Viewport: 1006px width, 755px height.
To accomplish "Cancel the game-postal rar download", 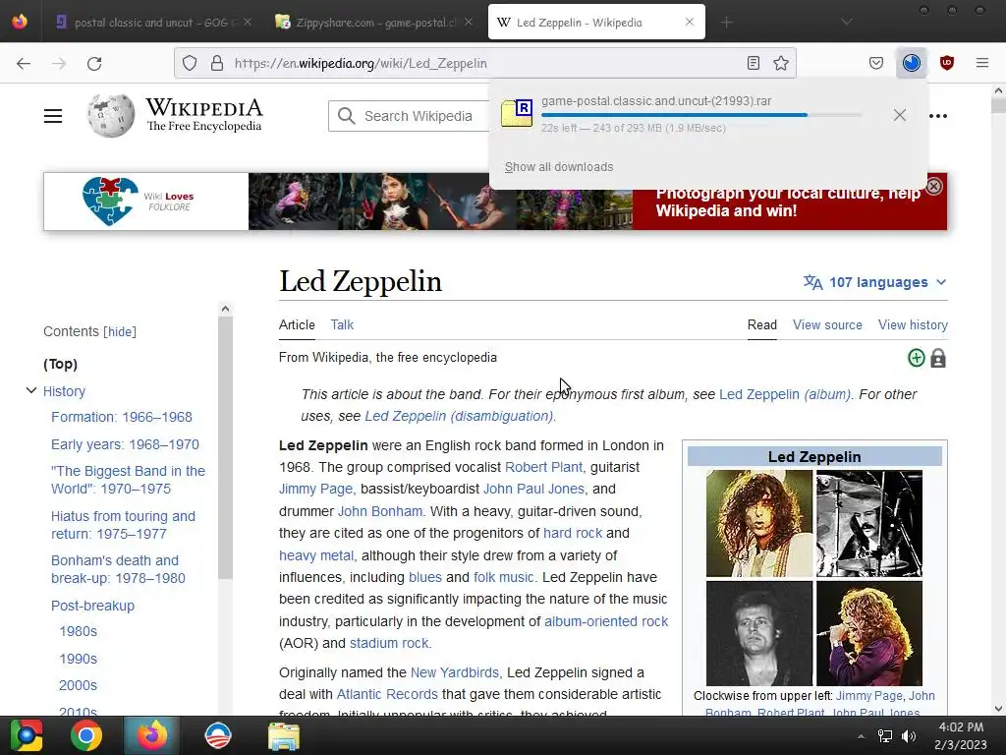I will (900, 115).
